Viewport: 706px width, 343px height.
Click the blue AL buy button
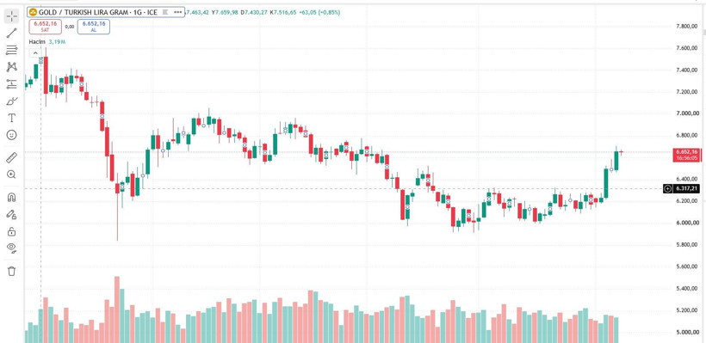pos(94,27)
